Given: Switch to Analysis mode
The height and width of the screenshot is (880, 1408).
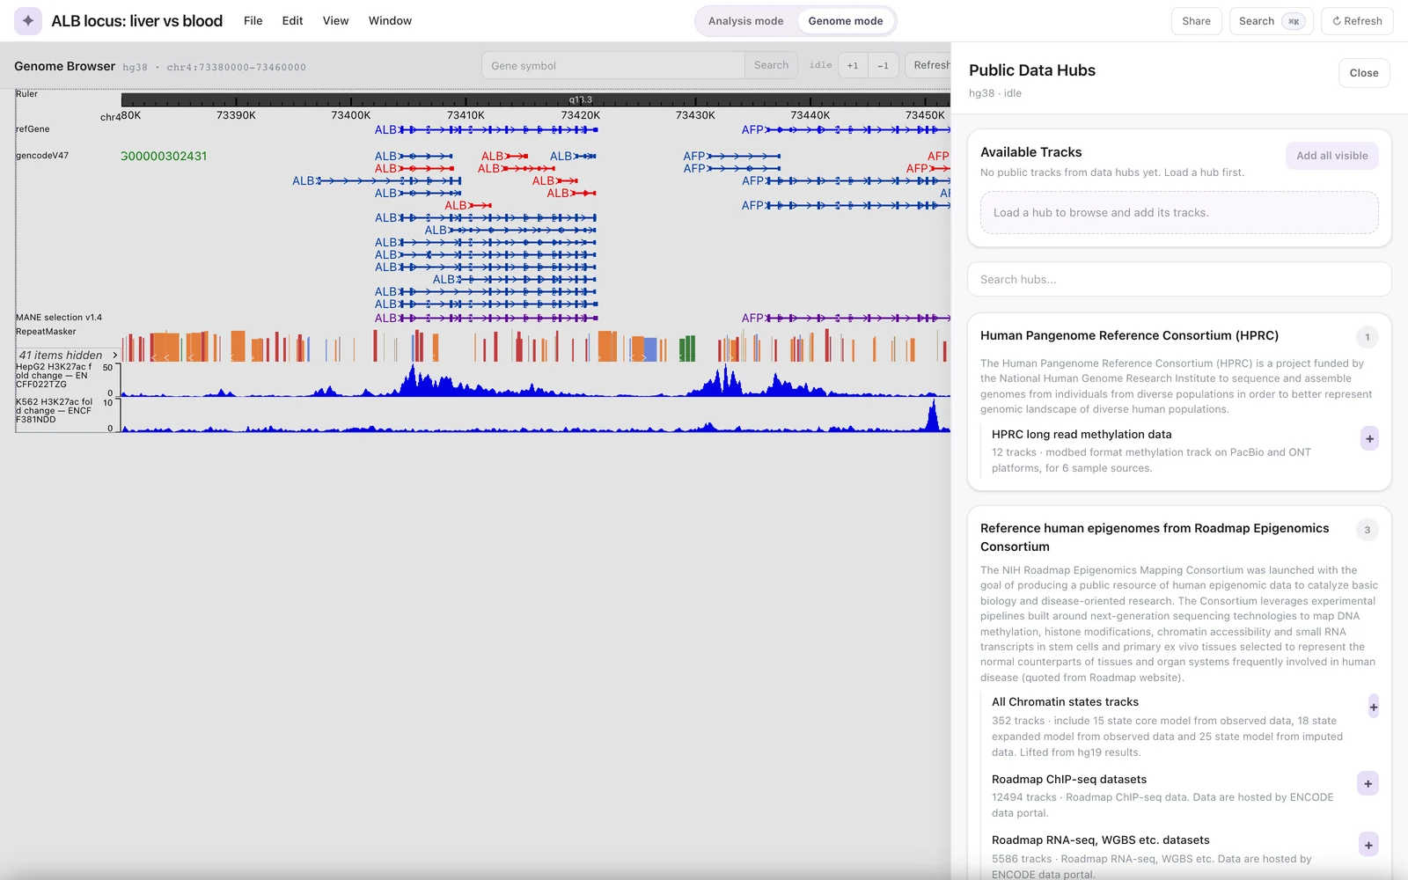Looking at the screenshot, I should pos(745,21).
